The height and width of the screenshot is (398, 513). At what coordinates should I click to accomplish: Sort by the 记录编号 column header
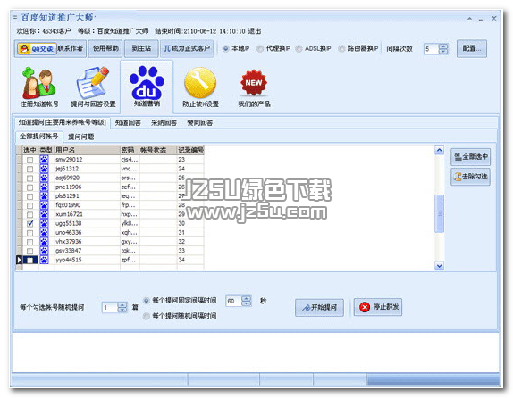click(x=190, y=150)
